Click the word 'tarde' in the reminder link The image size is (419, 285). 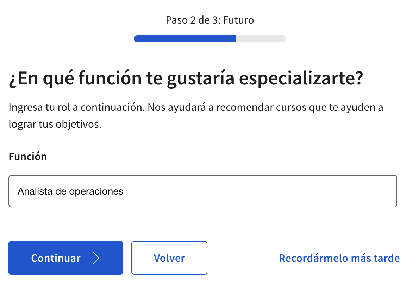tap(386, 258)
